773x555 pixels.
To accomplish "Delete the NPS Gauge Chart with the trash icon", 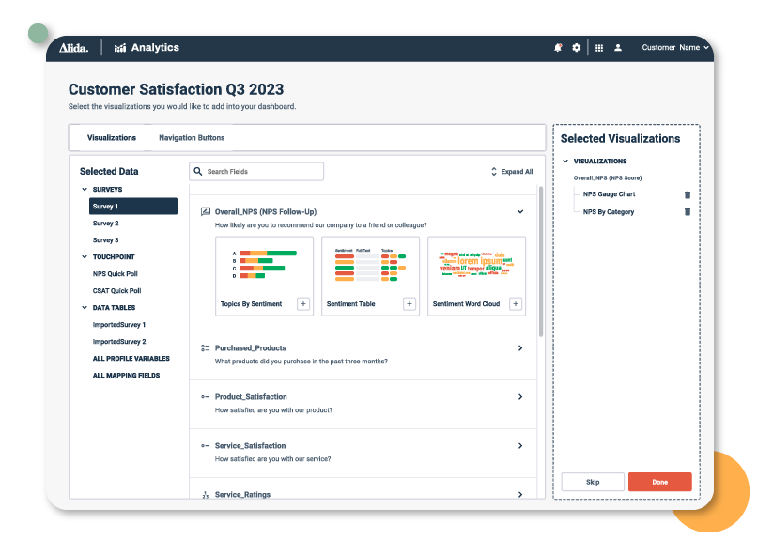I will 687,194.
